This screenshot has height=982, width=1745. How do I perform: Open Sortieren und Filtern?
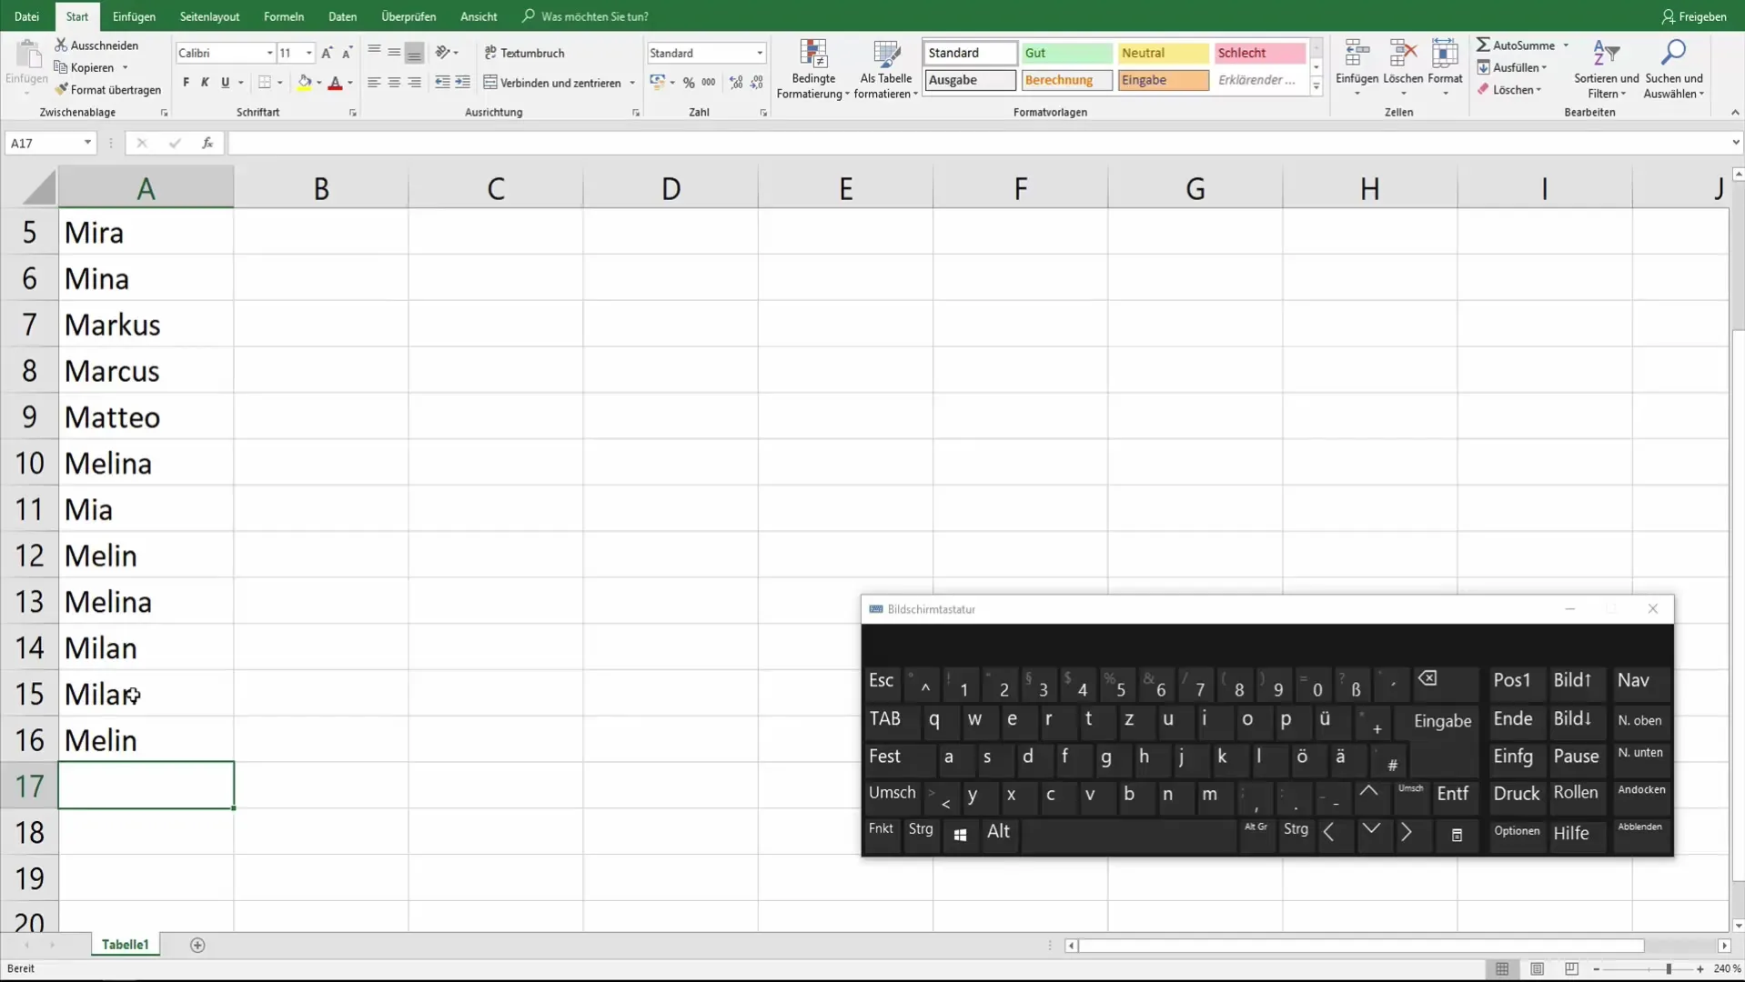tap(1606, 69)
